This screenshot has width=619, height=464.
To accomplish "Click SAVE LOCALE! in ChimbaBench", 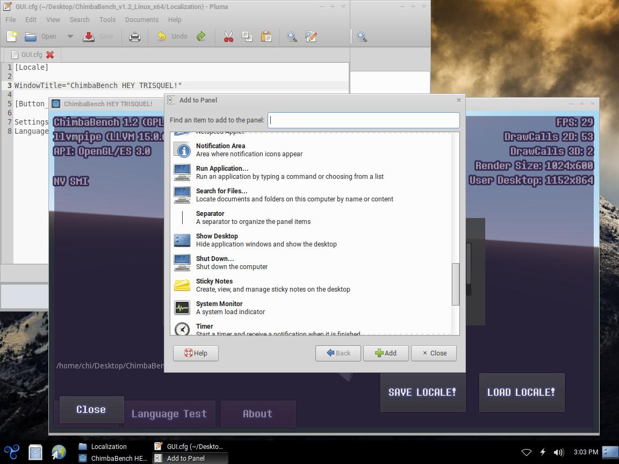I will pyautogui.click(x=423, y=392).
